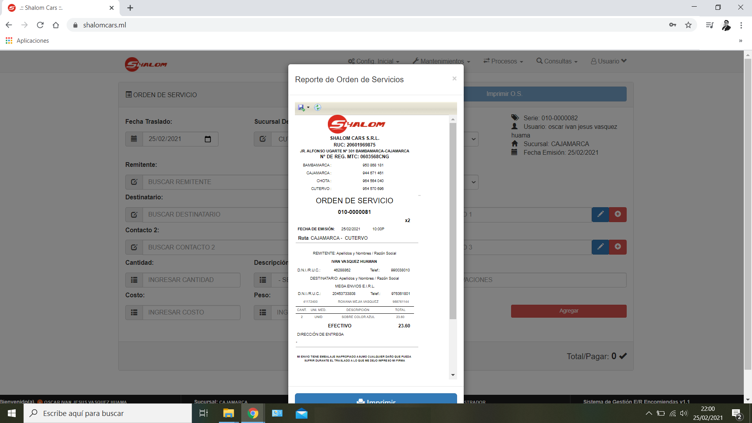Screen dimensions: 752x423
Task: Click blue pencil button on Contacto 1 row
Action: coord(600,214)
